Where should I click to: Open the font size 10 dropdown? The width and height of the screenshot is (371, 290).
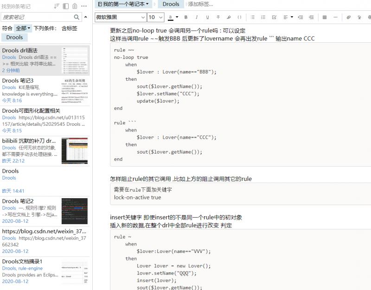pyautogui.click(x=156, y=17)
